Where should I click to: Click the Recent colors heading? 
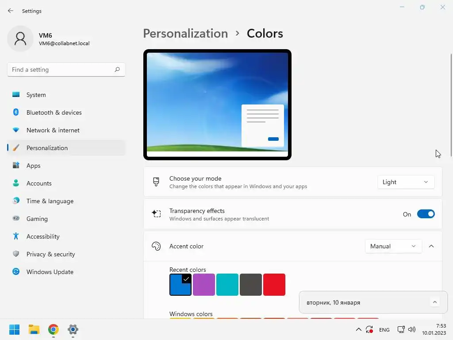click(188, 270)
